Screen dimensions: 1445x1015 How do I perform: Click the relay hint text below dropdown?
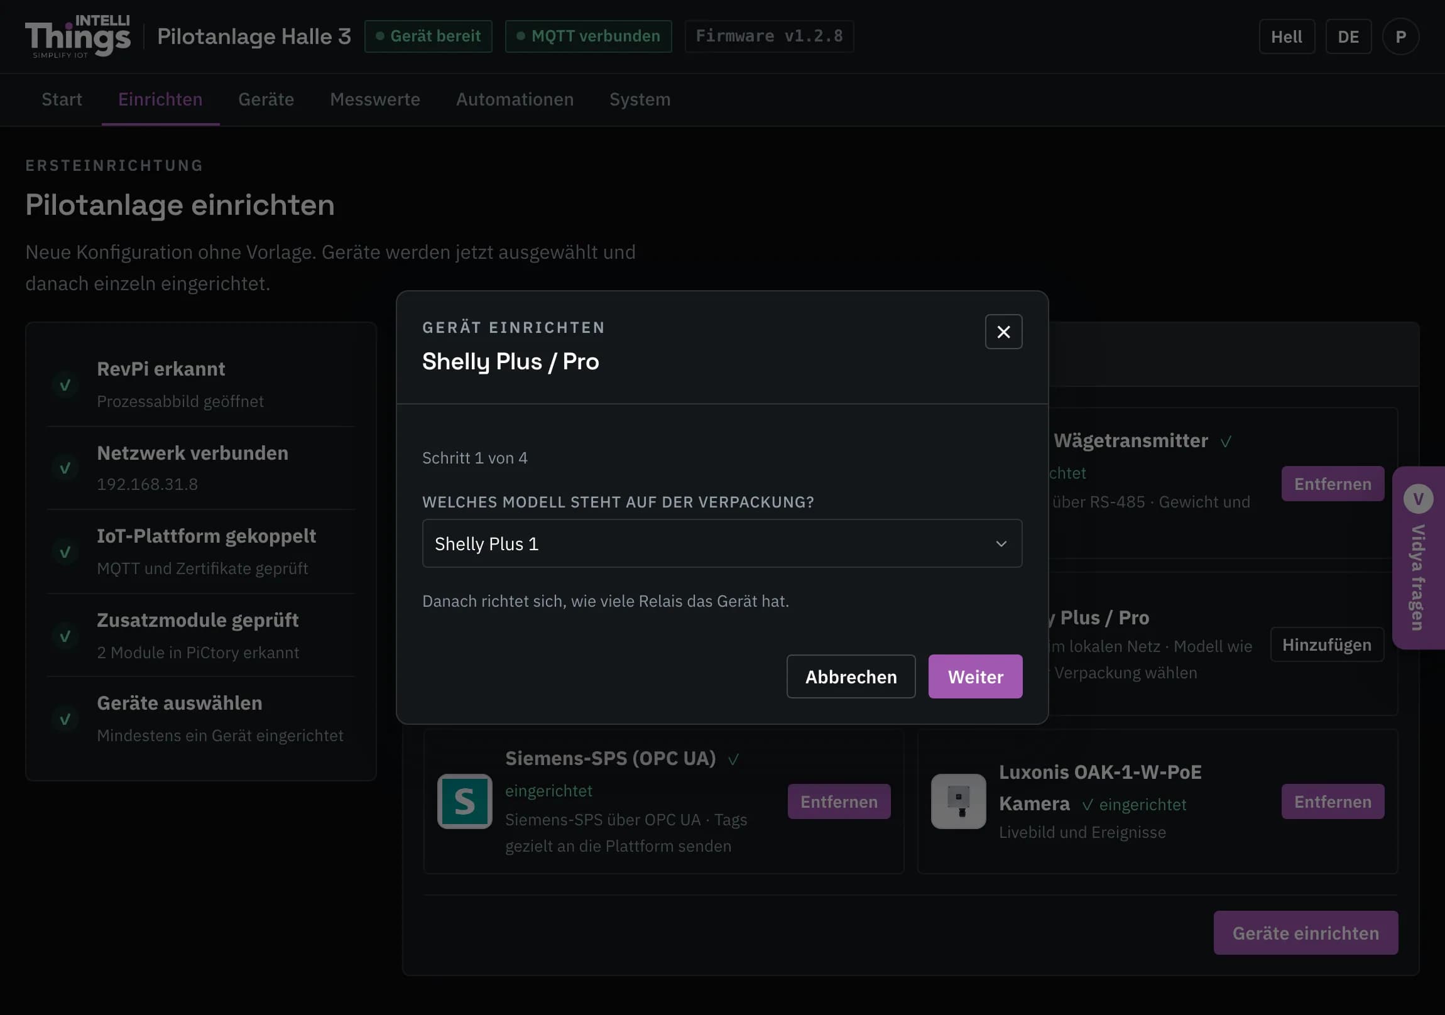pos(606,601)
